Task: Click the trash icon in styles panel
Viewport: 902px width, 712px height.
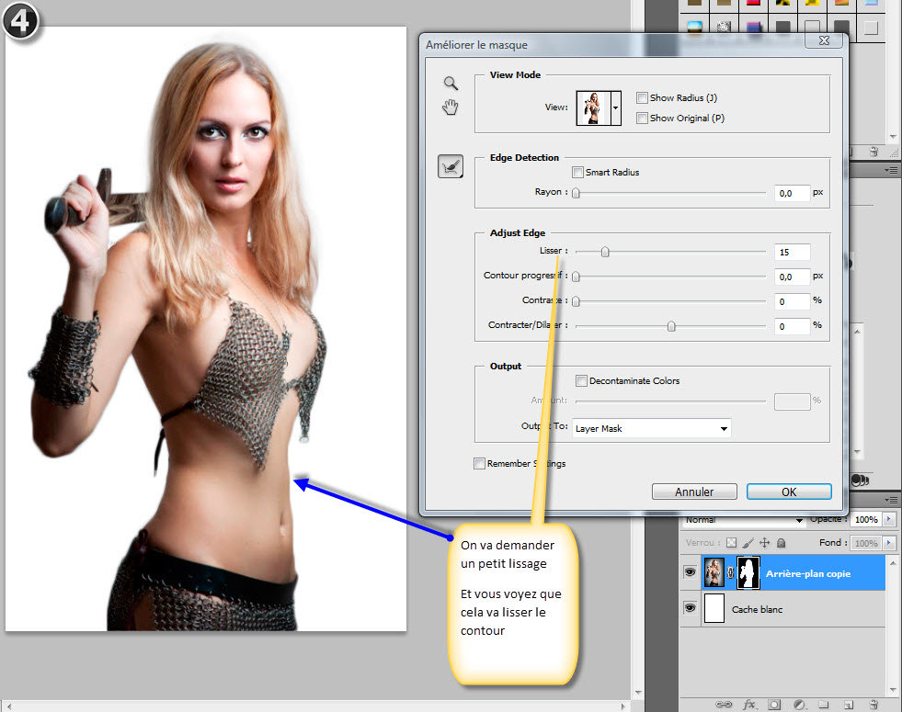Action: (x=873, y=152)
